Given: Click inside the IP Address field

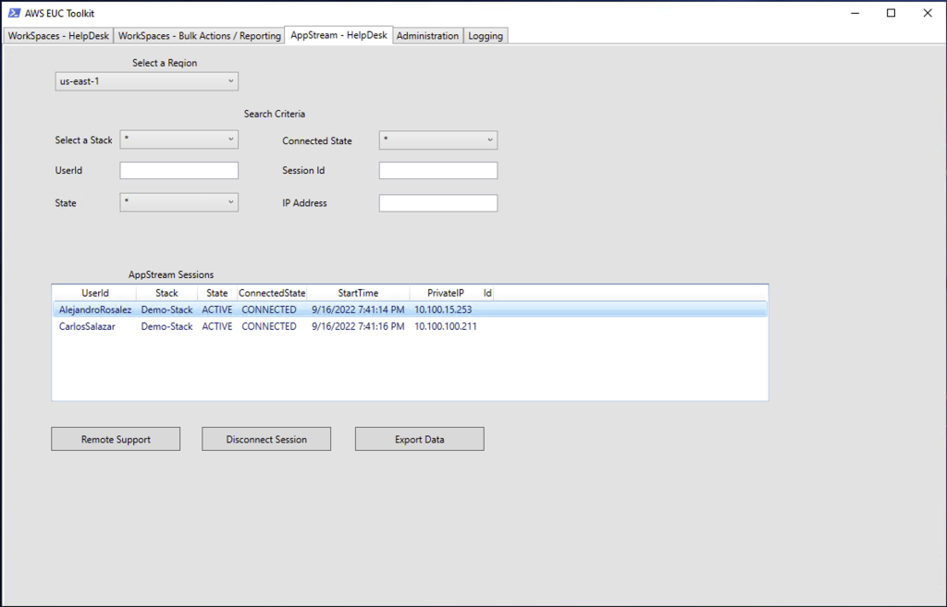Looking at the screenshot, I should 437,202.
